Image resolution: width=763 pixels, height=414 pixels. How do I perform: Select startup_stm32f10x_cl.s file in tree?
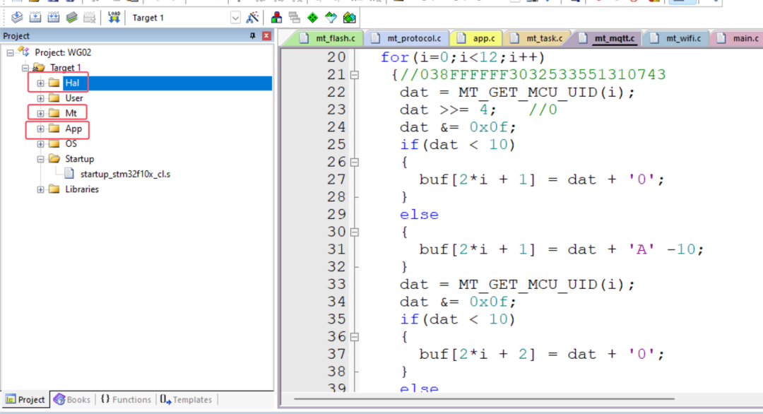pyautogui.click(x=125, y=174)
